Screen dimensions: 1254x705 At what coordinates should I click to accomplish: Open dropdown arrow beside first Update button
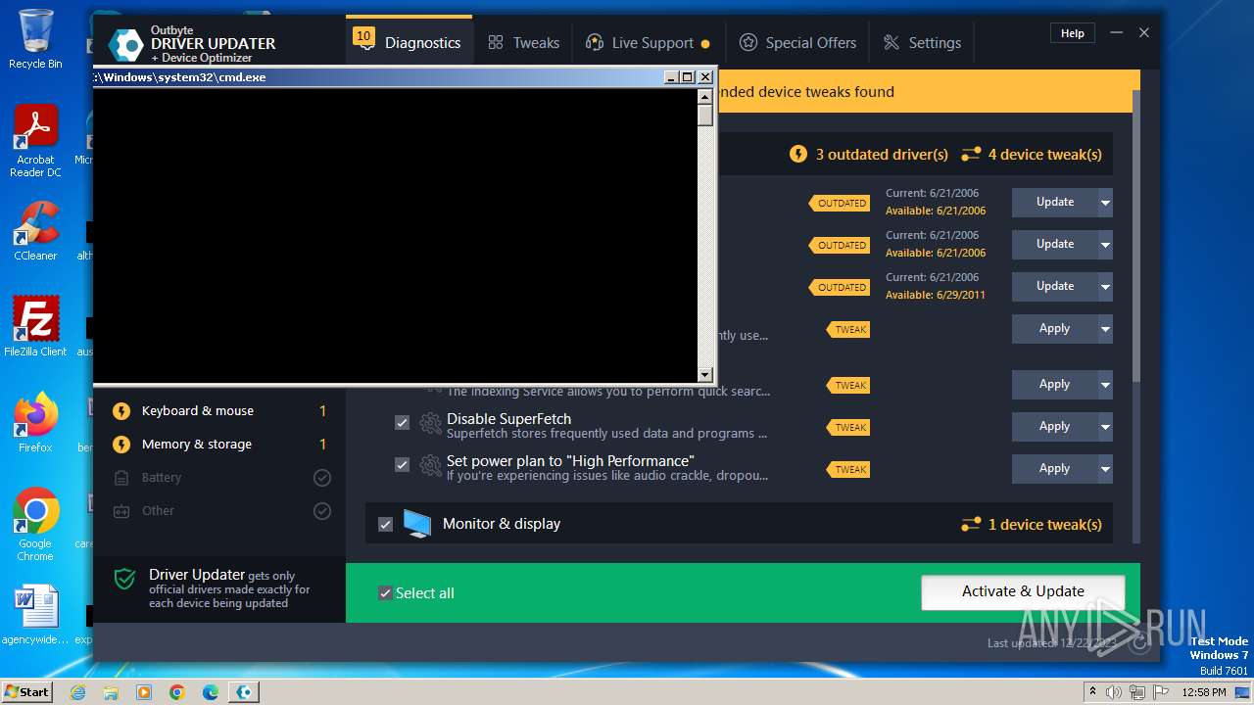[x=1105, y=203]
